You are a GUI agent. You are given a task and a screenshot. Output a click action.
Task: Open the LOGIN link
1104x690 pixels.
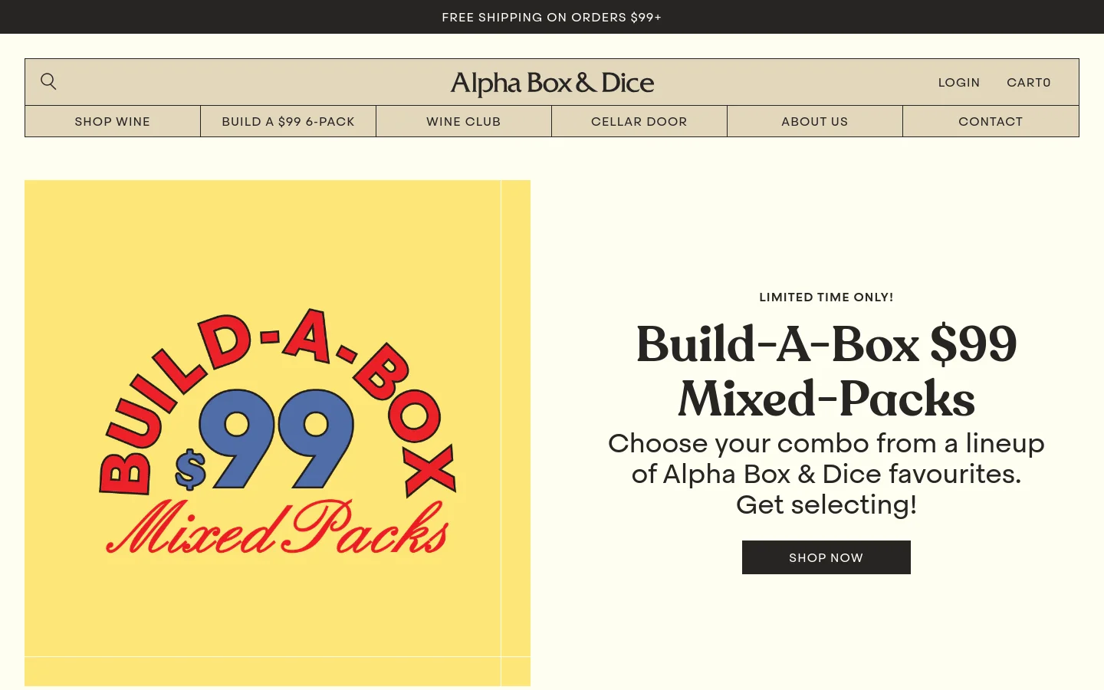pos(959,83)
